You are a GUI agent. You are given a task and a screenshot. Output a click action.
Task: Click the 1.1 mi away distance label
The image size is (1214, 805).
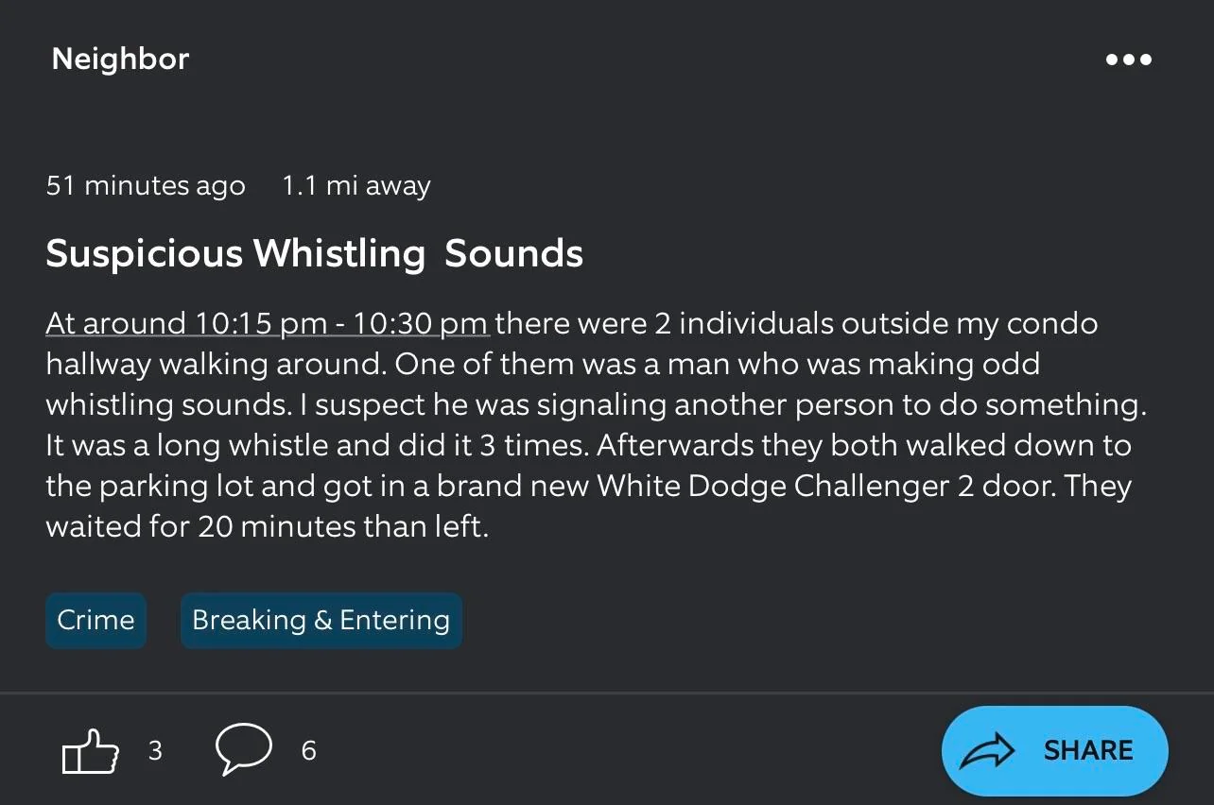pyautogui.click(x=356, y=185)
